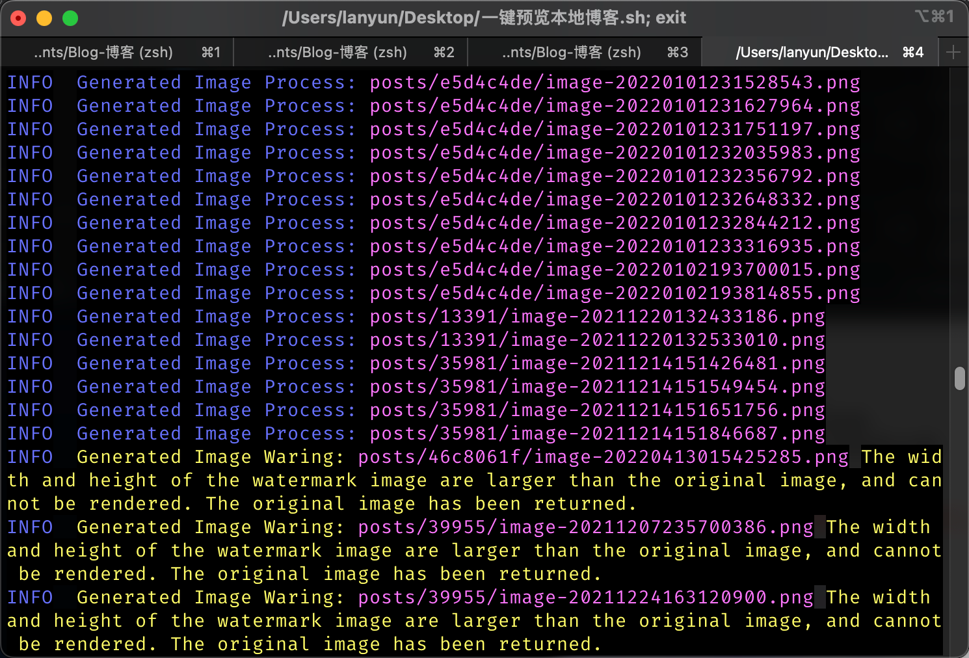This screenshot has width=969, height=658.
Task: Click path posts/13391/image-20211220132433186.png
Action: [598, 317]
